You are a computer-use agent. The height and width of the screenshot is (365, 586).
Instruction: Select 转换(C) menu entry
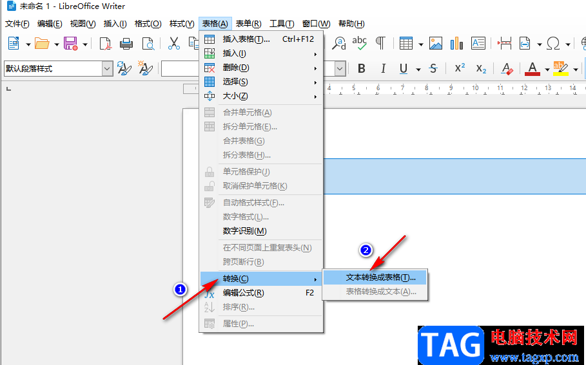(x=261, y=279)
